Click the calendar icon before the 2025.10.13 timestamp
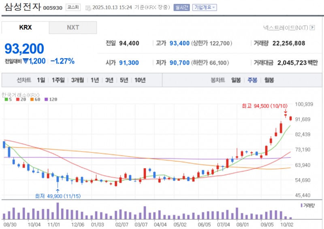This screenshot has height=229, width=324. pos(89,8)
